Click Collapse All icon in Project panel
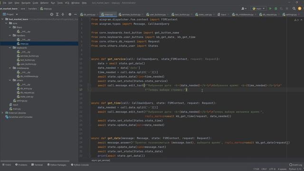Screen dimensions: 304x171 point(63,14)
